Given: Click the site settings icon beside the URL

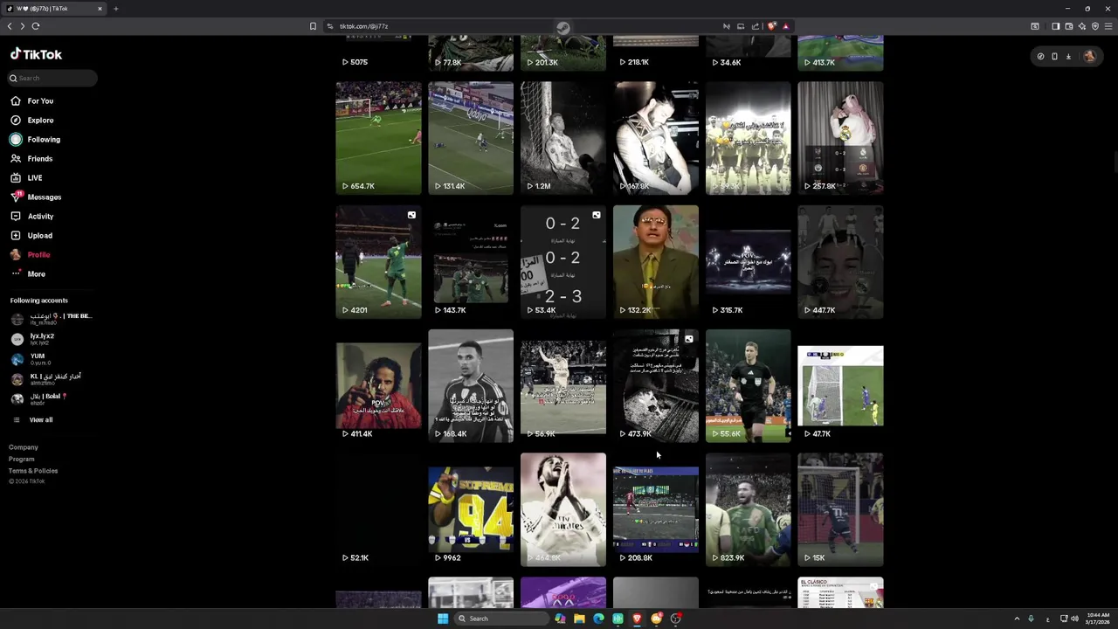Looking at the screenshot, I should click(330, 26).
